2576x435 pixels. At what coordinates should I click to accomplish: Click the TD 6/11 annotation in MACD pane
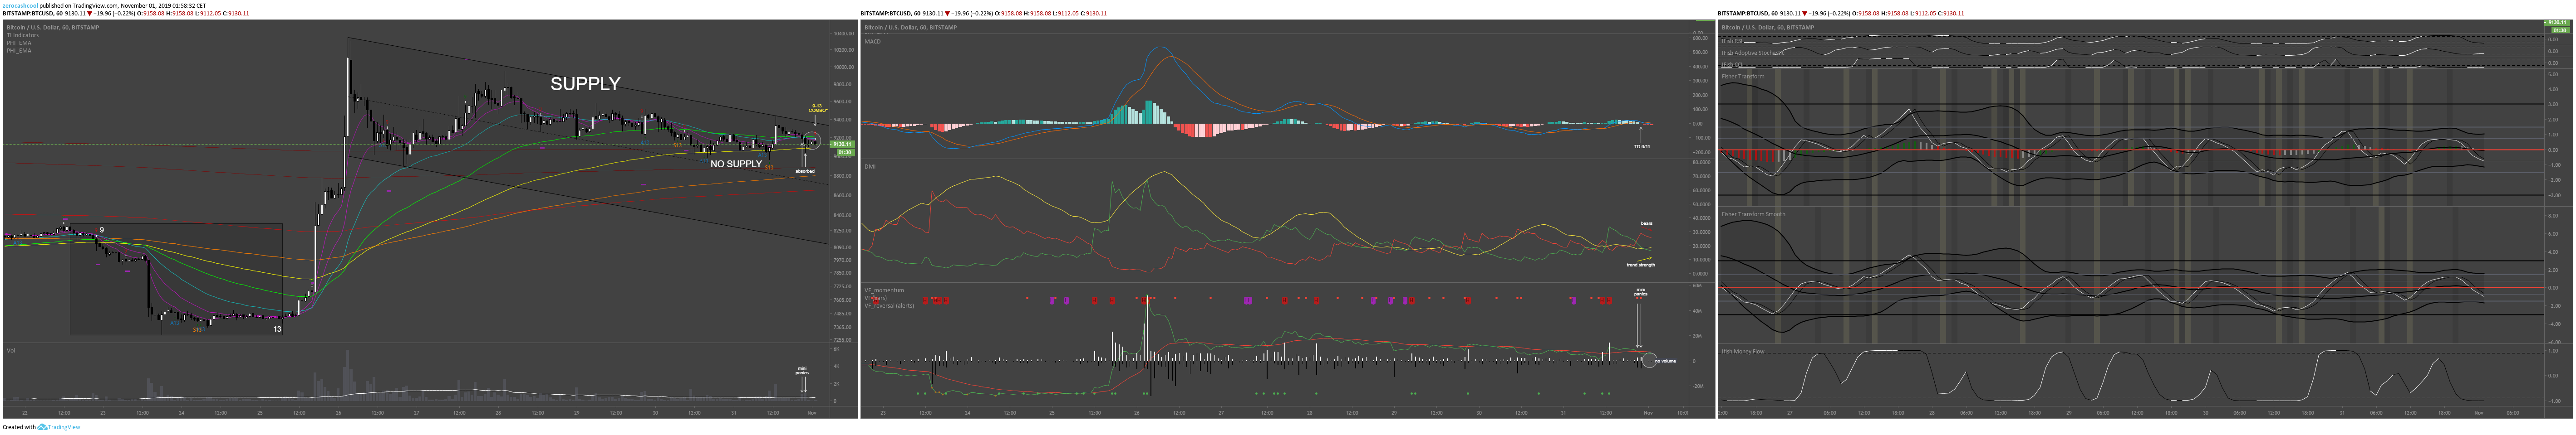click(1641, 147)
